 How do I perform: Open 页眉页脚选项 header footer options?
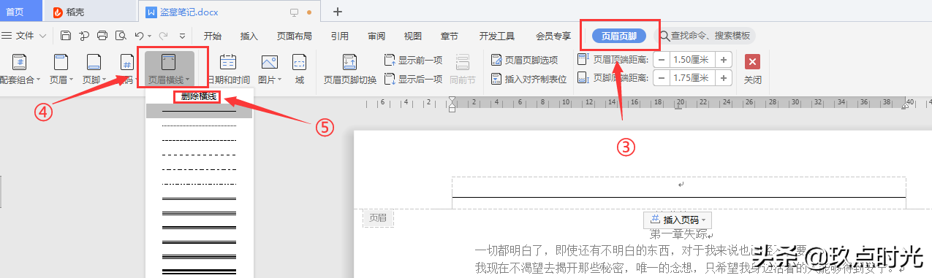click(525, 60)
